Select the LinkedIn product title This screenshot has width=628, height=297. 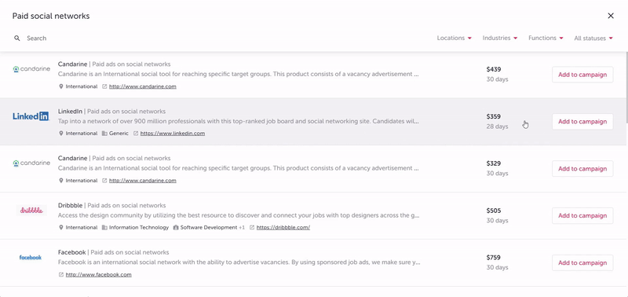(x=70, y=112)
